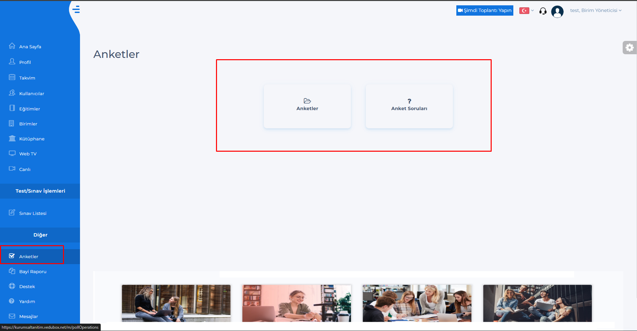Viewport: 637px width, 331px height.
Task: Open Sınav Listesi link
Action: coord(33,213)
